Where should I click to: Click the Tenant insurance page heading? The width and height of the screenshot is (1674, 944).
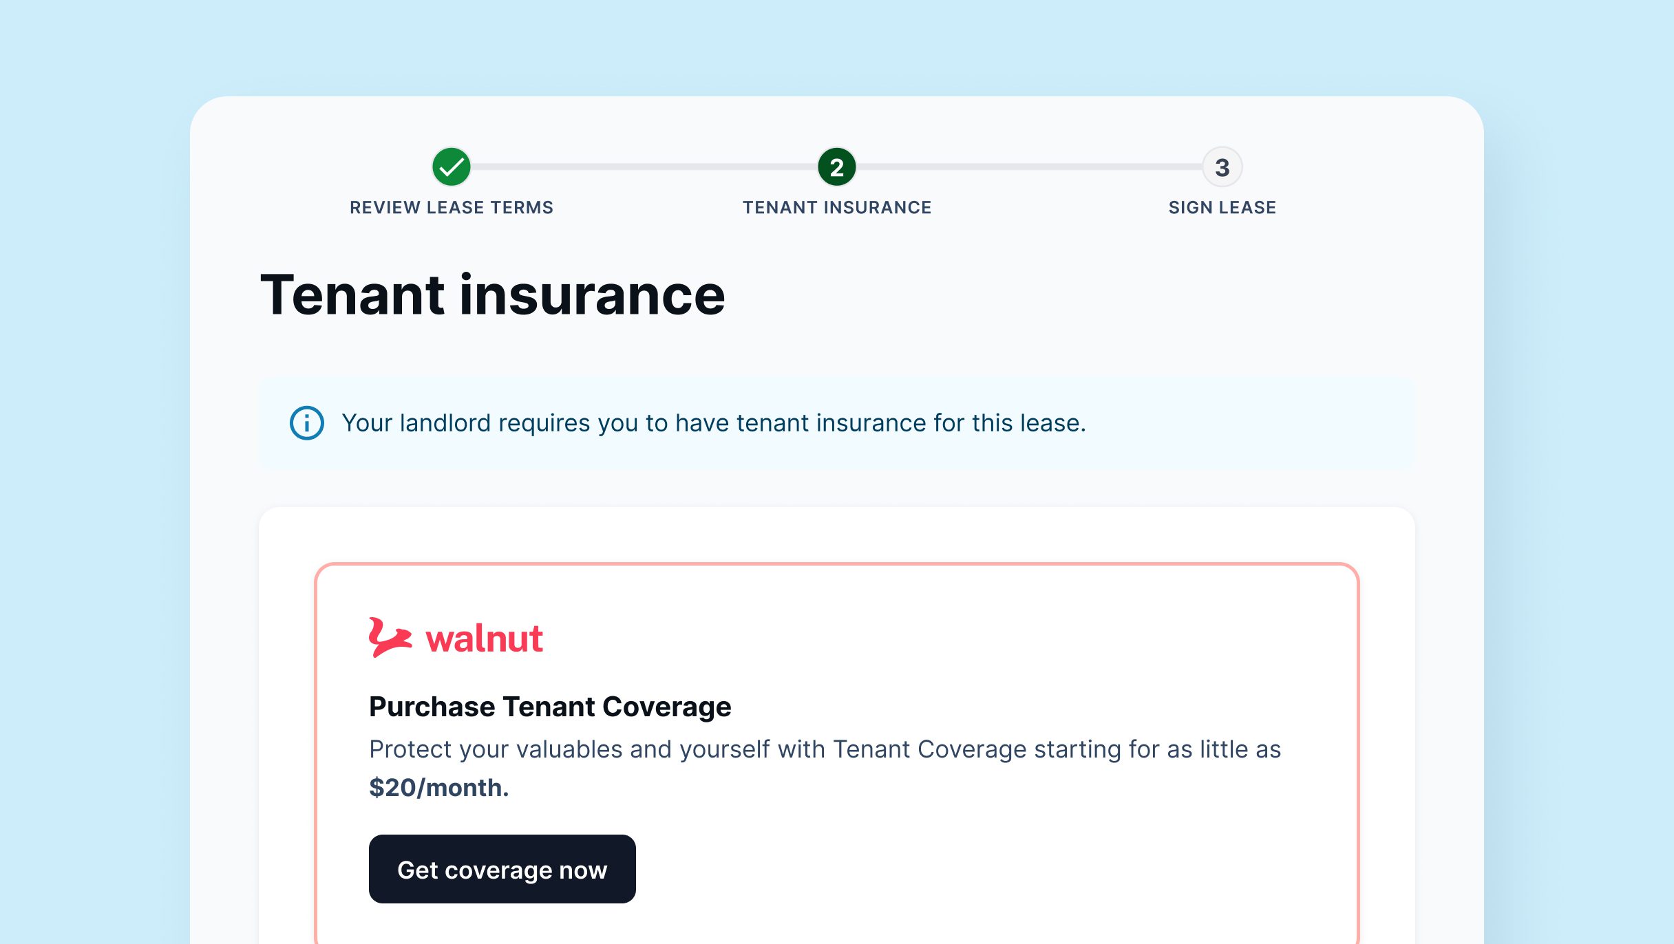(492, 295)
